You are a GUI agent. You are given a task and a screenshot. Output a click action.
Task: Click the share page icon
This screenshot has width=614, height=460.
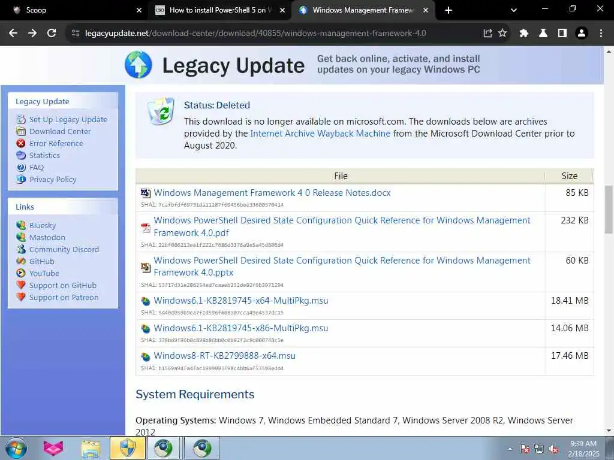pos(487,34)
